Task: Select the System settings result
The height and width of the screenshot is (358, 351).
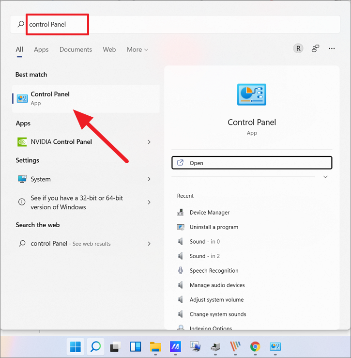Action: [86, 179]
